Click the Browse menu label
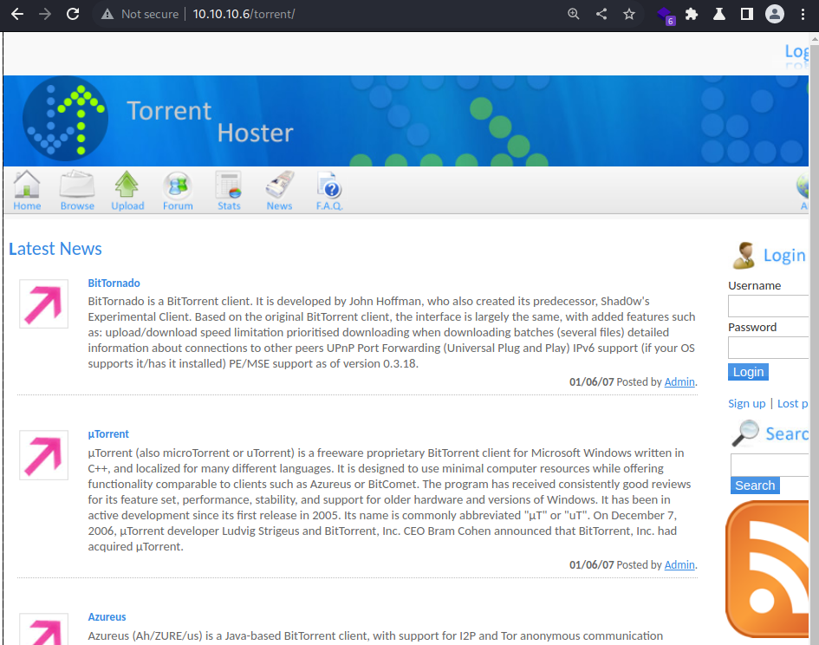Viewport: 819px width, 645px height. tap(77, 206)
